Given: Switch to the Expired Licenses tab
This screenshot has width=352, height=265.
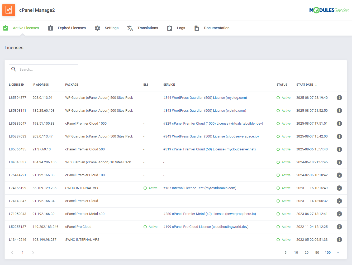Looking at the screenshot, I should point(72,28).
